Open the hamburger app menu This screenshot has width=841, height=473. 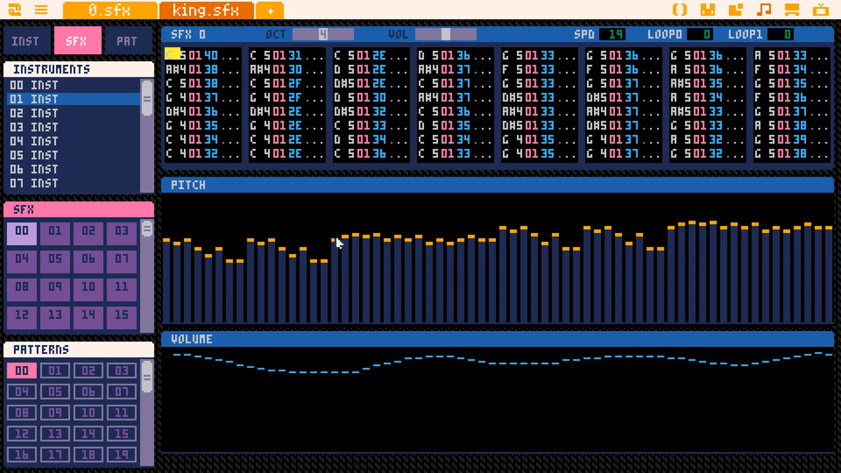[x=41, y=9]
